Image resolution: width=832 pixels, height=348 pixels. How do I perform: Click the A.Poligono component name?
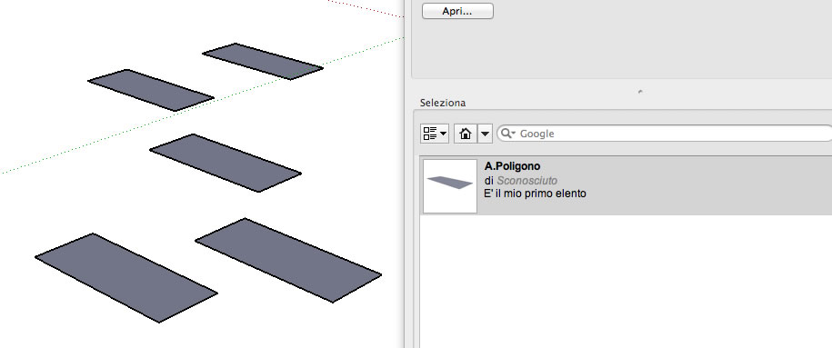click(x=512, y=166)
